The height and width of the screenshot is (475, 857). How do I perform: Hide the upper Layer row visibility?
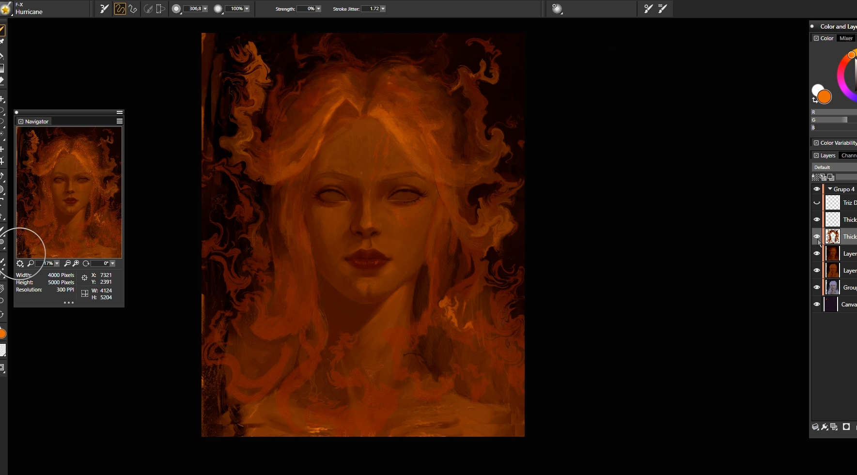pos(817,253)
